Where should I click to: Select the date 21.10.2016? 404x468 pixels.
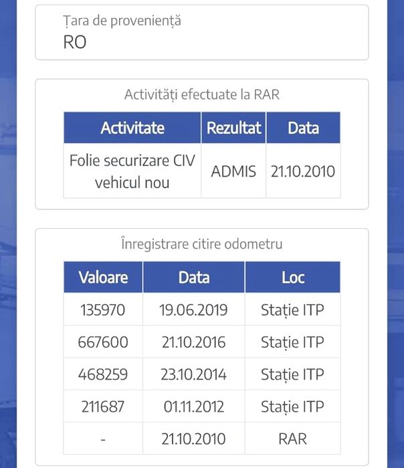tap(194, 342)
